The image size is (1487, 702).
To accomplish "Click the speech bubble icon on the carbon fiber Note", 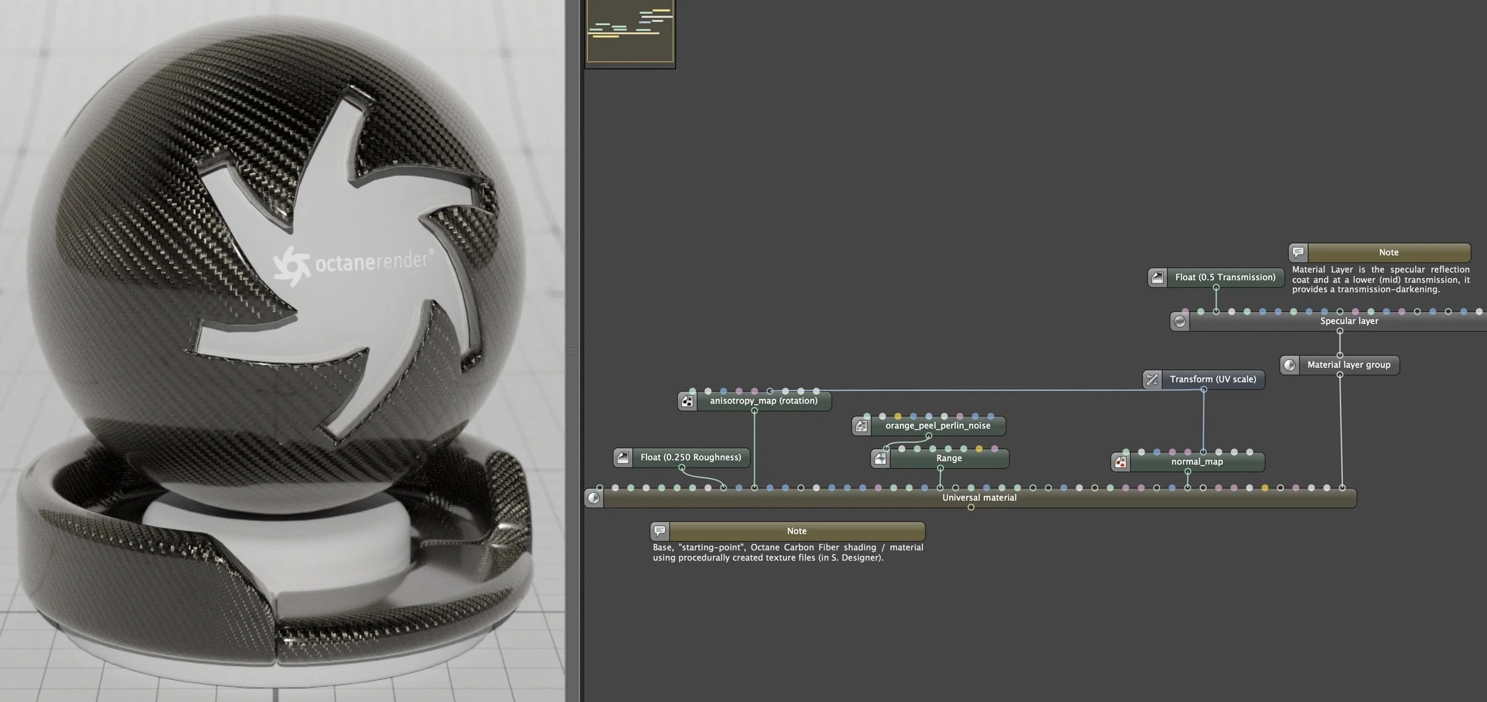I will point(660,531).
